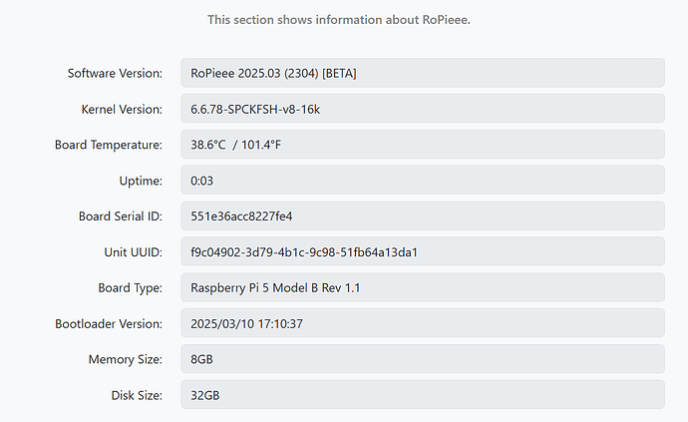Click the 'Disk Size:' label

click(137, 395)
